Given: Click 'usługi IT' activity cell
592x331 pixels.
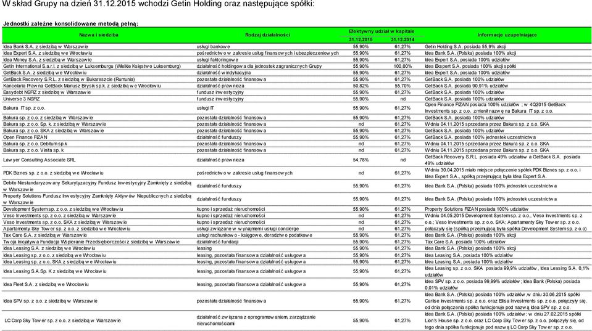Looking at the screenshot, I should 206,108.
